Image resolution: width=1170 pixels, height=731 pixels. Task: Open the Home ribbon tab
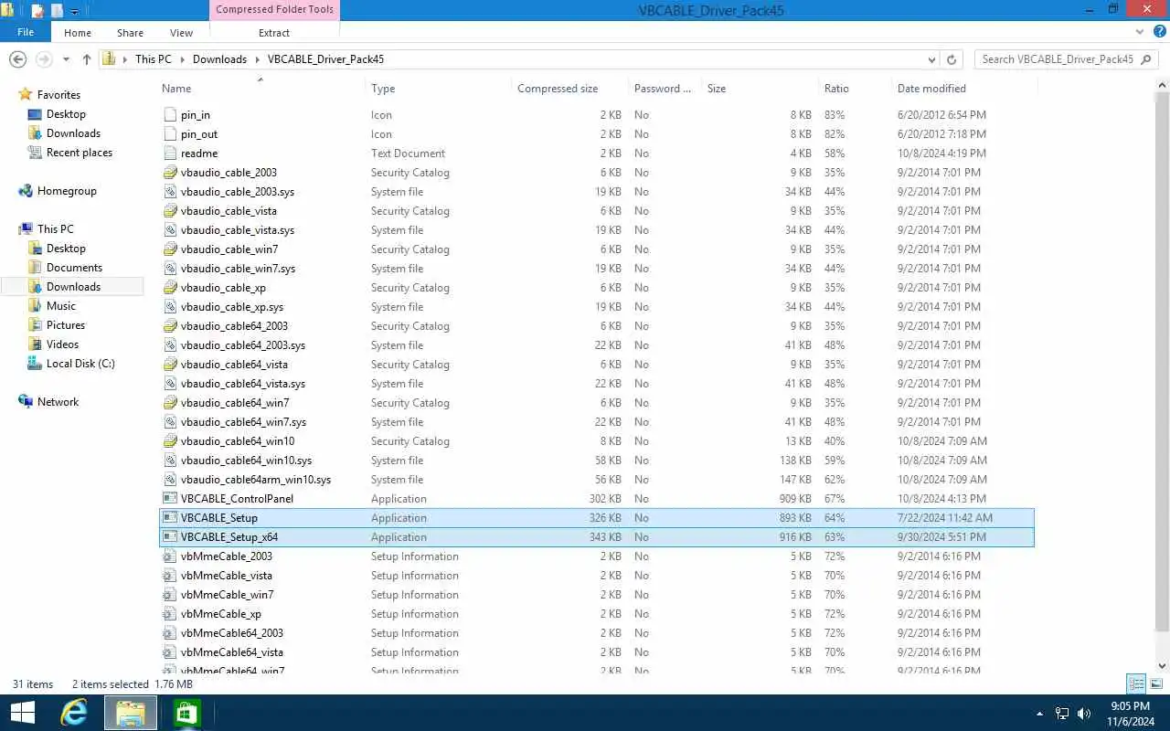pos(78,33)
